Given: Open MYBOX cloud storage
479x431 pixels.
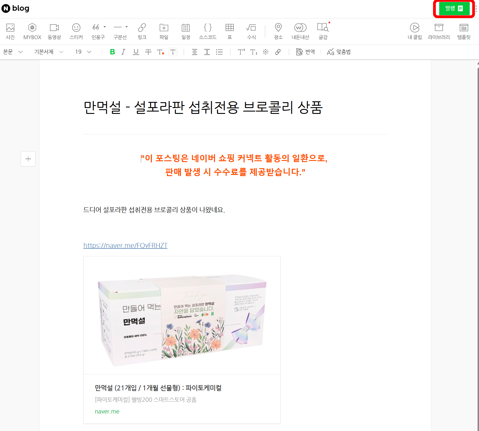Looking at the screenshot, I should pos(32,31).
